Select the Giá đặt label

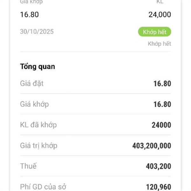pyautogui.click(x=32, y=84)
